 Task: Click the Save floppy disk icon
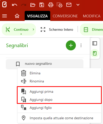pos(42,5)
